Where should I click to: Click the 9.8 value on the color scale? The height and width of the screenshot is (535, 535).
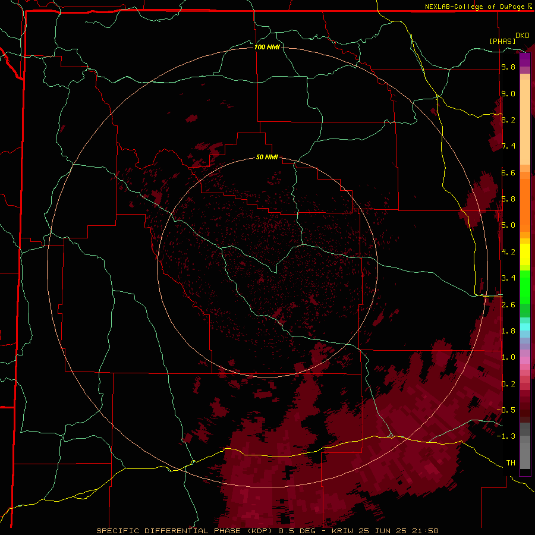[508, 67]
